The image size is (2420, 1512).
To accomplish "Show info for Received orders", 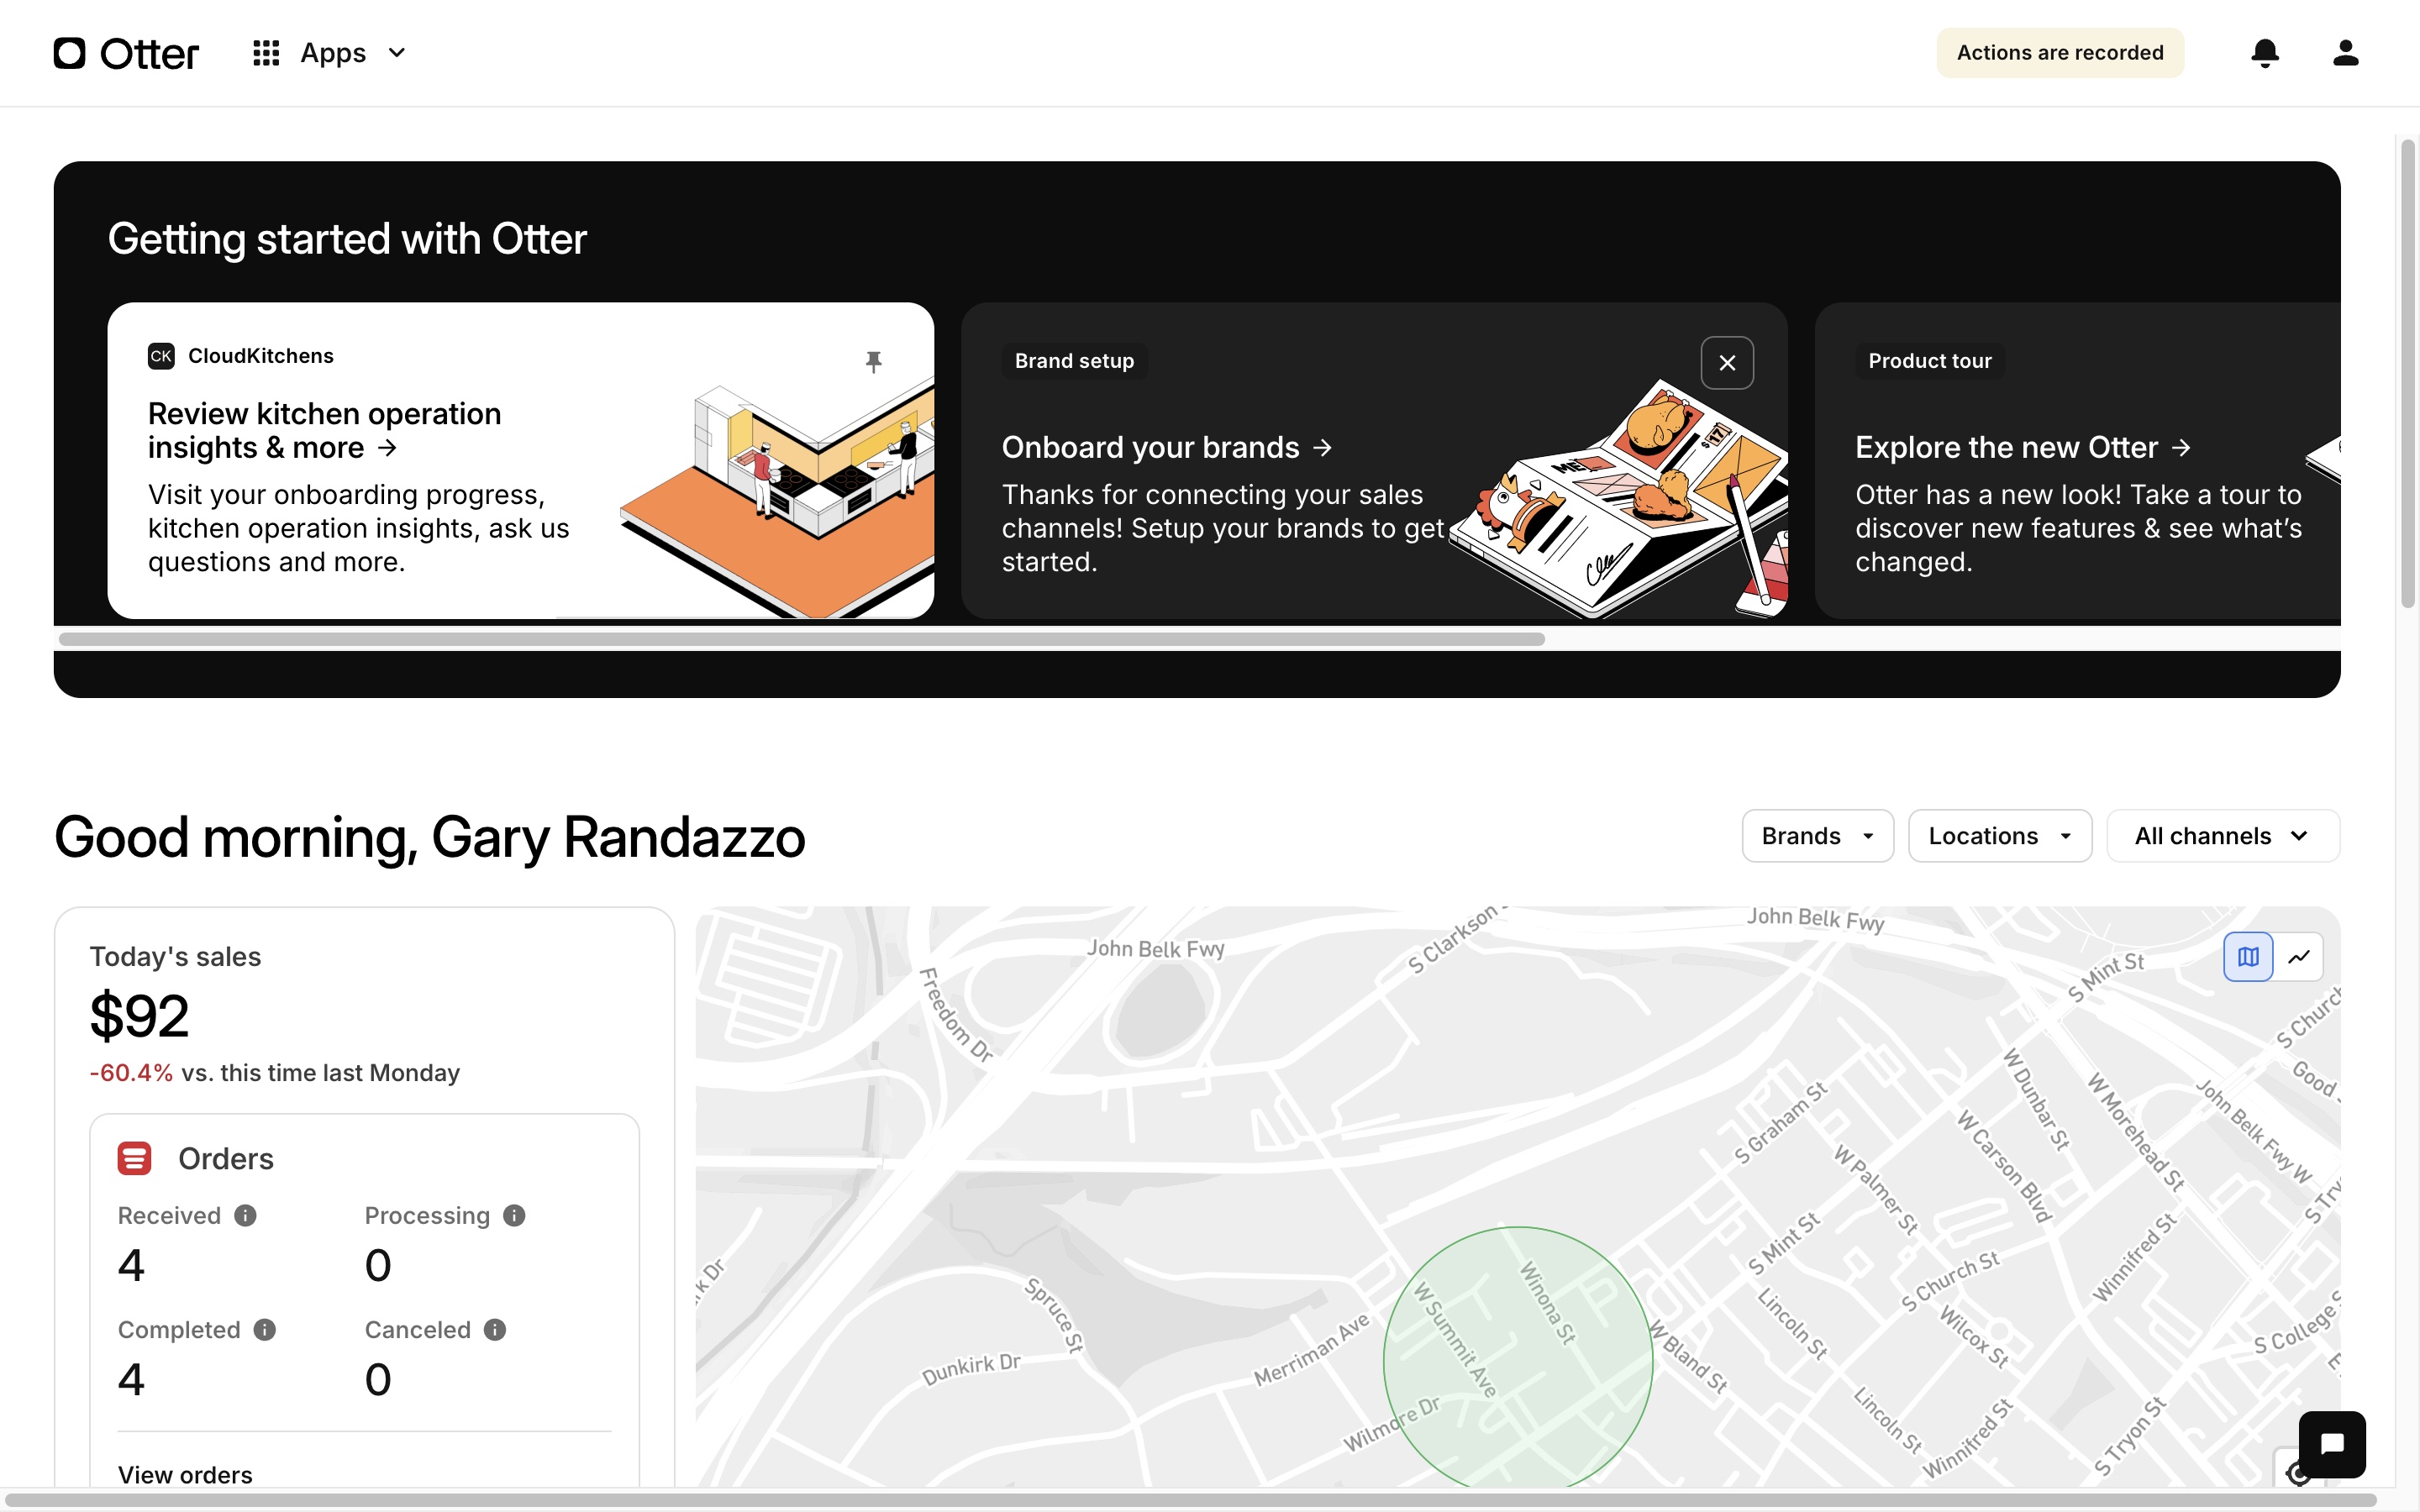I will (x=245, y=1215).
